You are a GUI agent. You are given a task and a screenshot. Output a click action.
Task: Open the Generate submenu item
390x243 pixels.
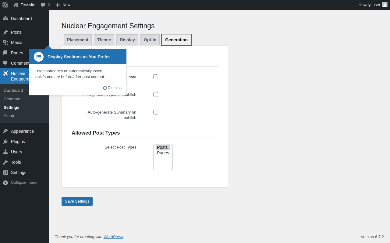[x=12, y=99]
